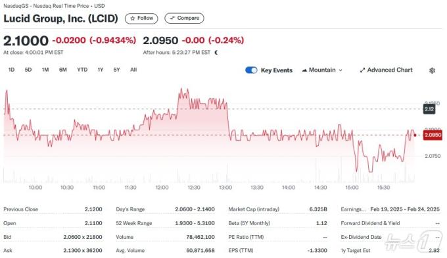Click the red 2.0950 price label

point(433,135)
